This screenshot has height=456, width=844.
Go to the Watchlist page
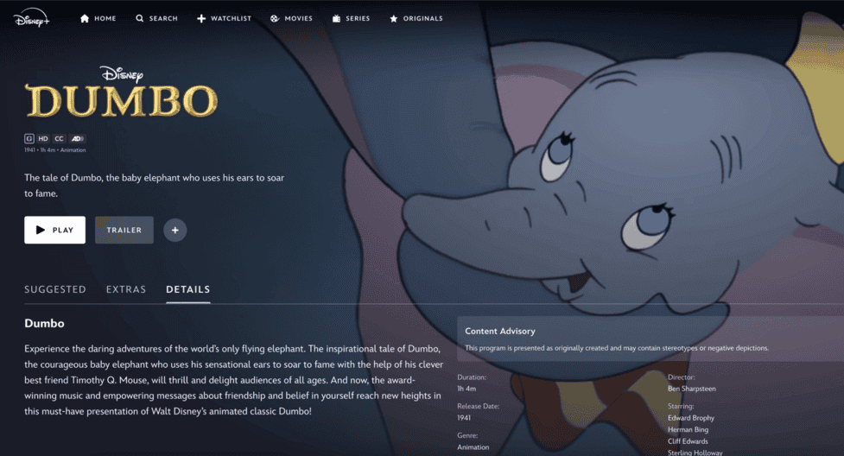pyautogui.click(x=224, y=18)
